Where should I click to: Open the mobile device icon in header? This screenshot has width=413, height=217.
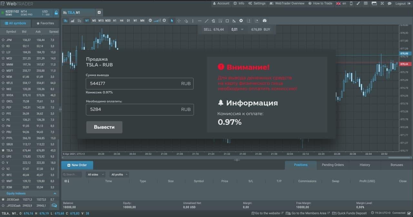(x=351, y=4)
